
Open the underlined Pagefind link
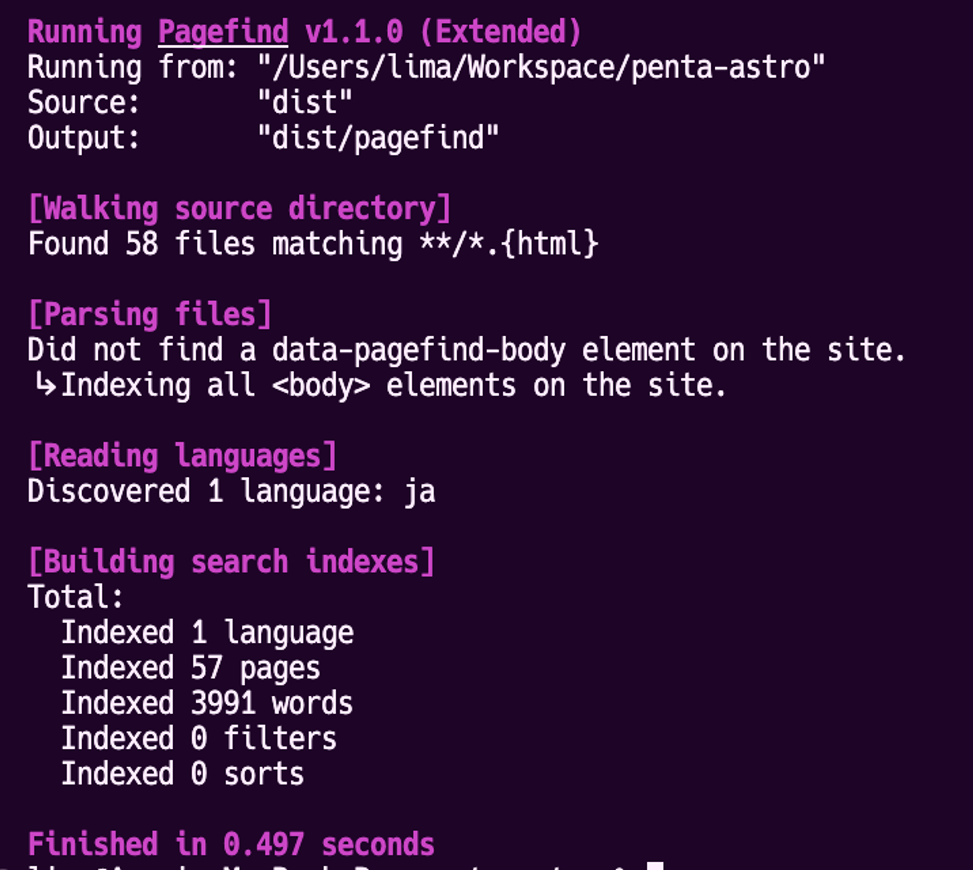pos(223,32)
